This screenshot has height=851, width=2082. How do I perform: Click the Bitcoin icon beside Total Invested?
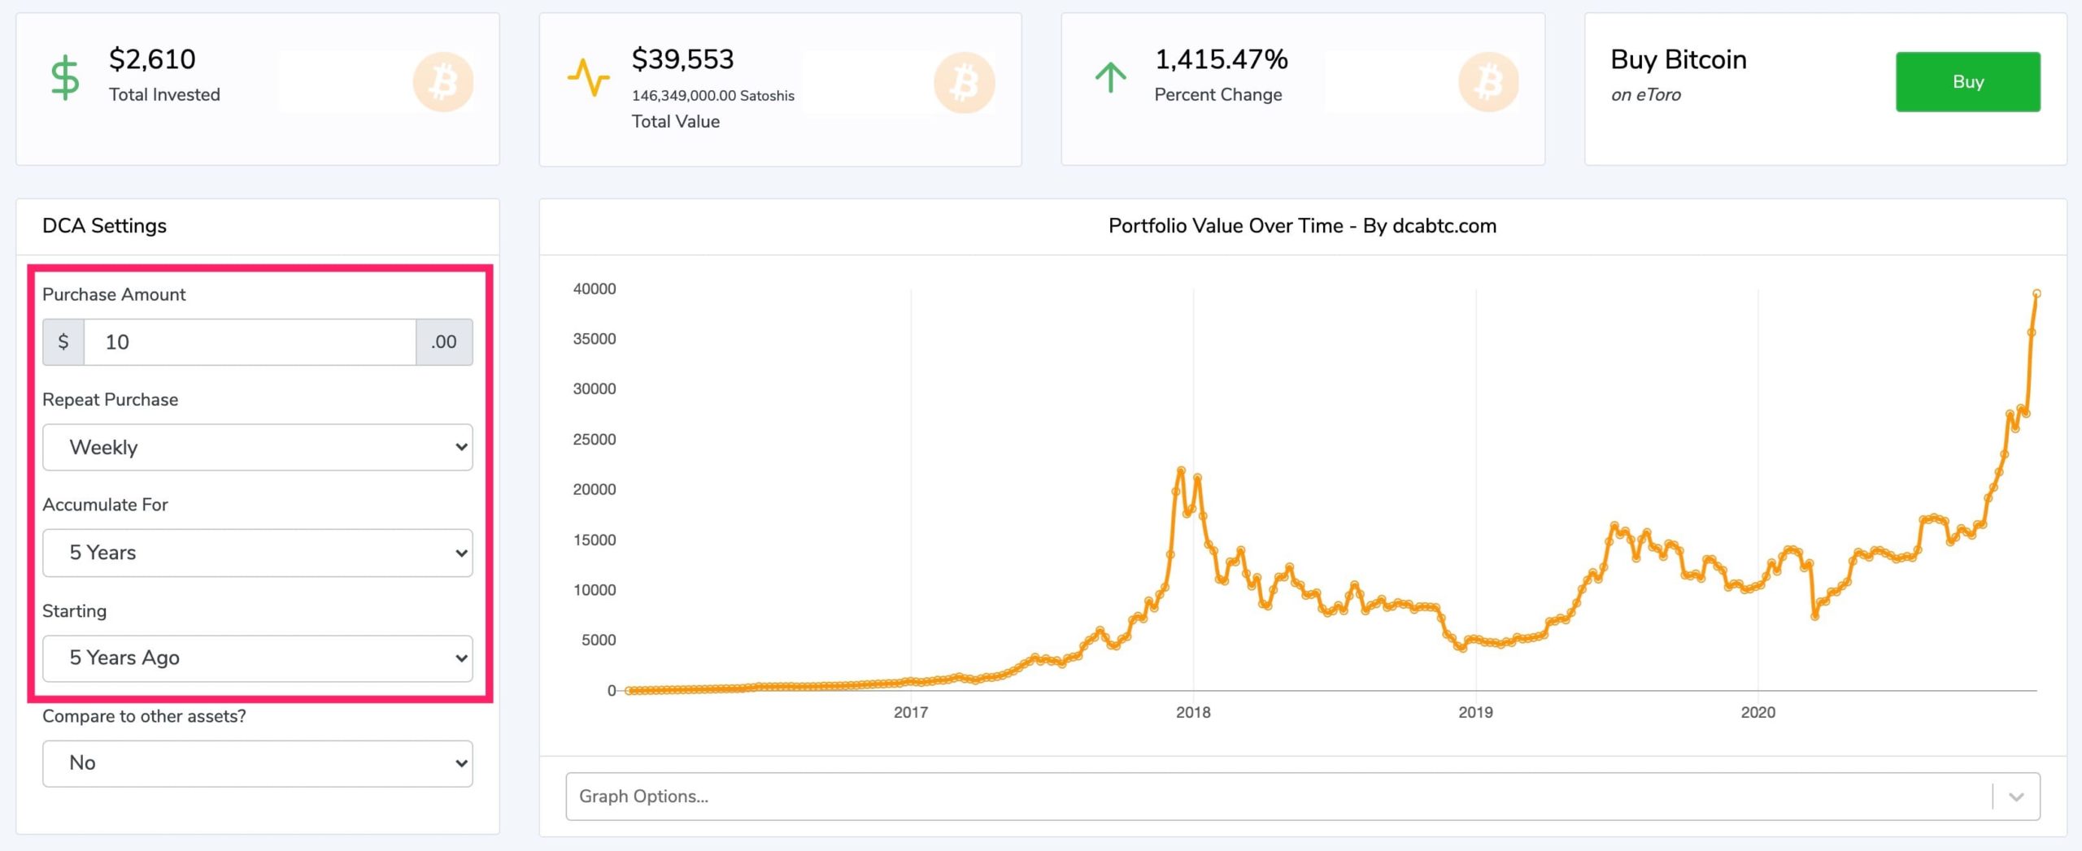coord(443,81)
